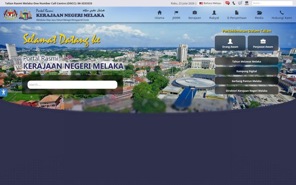Focus the large hero Search box
Viewport: 296px width, 185px height.
pyautogui.click(x=72, y=85)
